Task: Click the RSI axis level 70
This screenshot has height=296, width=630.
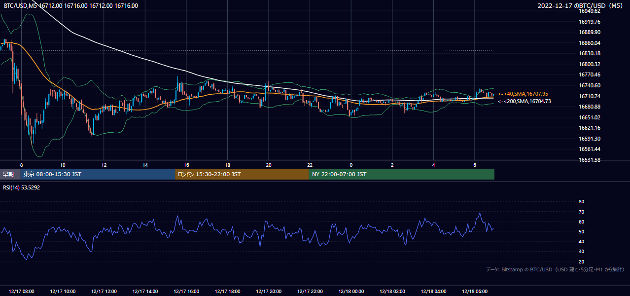Action: (581, 212)
